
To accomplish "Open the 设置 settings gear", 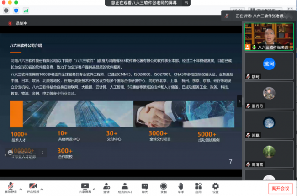I will click(x=215, y=186).
